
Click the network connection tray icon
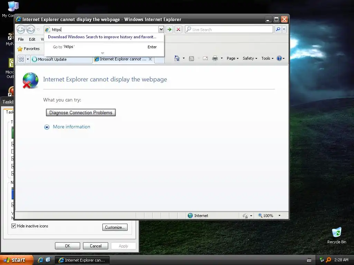[x=322, y=260]
